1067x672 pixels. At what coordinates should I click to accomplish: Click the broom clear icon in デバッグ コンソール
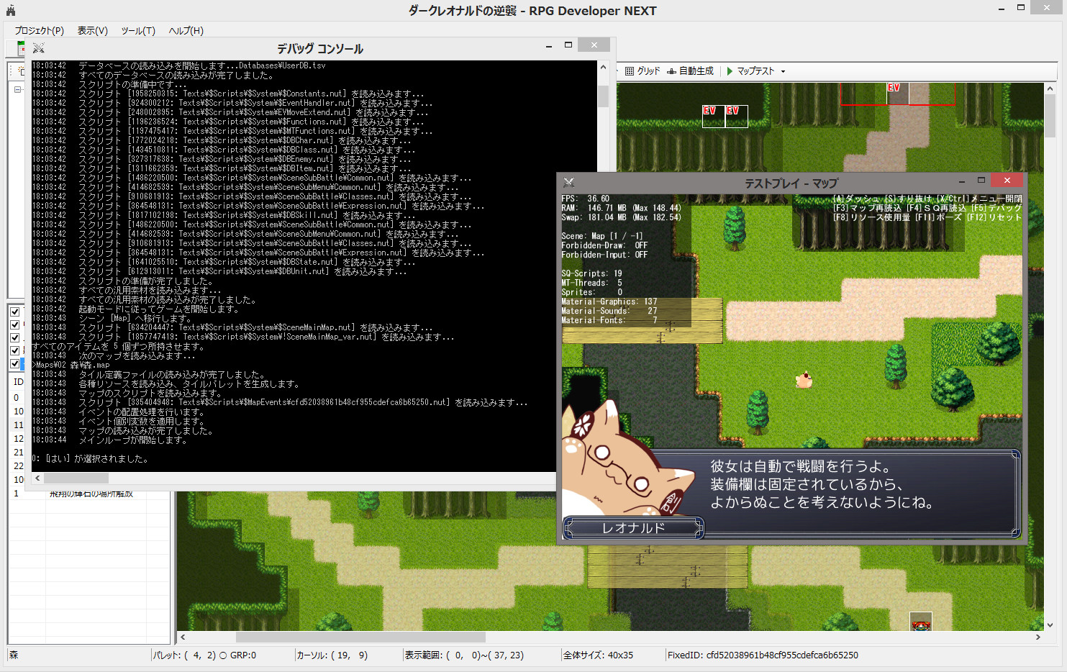38,47
